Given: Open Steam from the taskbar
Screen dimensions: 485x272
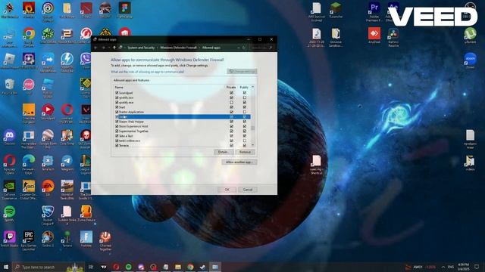Looking at the screenshot, I should pyautogui.click(x=202, y=267).
